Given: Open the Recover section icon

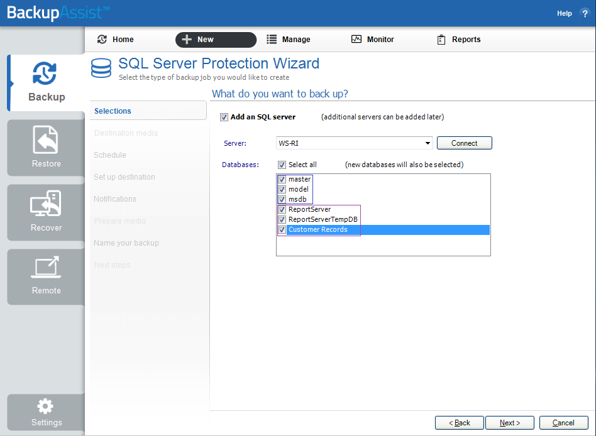Looking at the screenshot, I should (x=46, y=203).
